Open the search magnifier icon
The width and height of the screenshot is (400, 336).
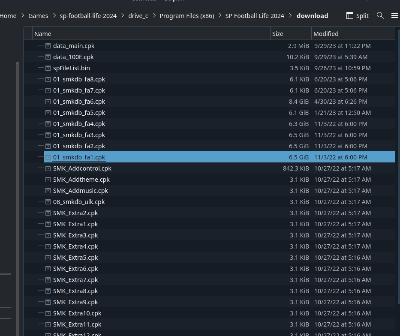click(x=380, y=15)
